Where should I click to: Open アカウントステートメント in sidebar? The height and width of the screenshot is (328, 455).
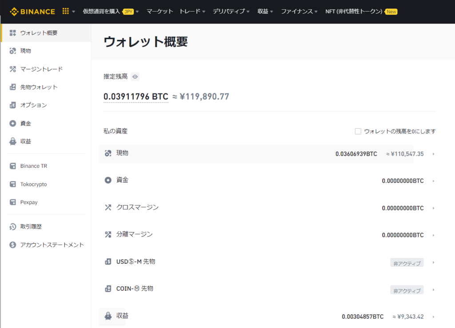[52, 245]
